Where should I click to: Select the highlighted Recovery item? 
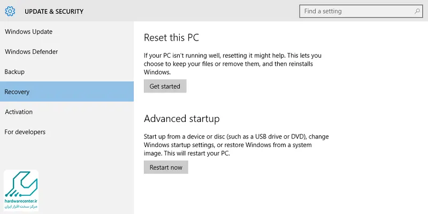click(x=17, y=92)
